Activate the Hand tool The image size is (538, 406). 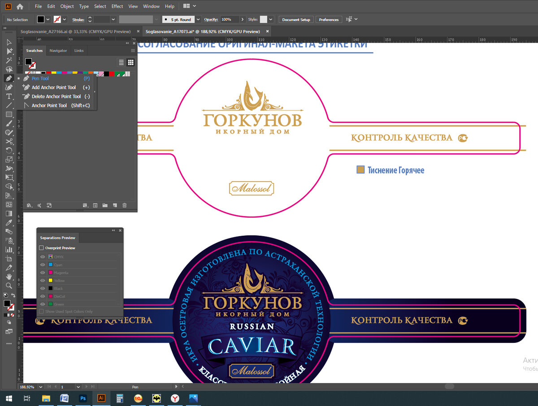9,276
